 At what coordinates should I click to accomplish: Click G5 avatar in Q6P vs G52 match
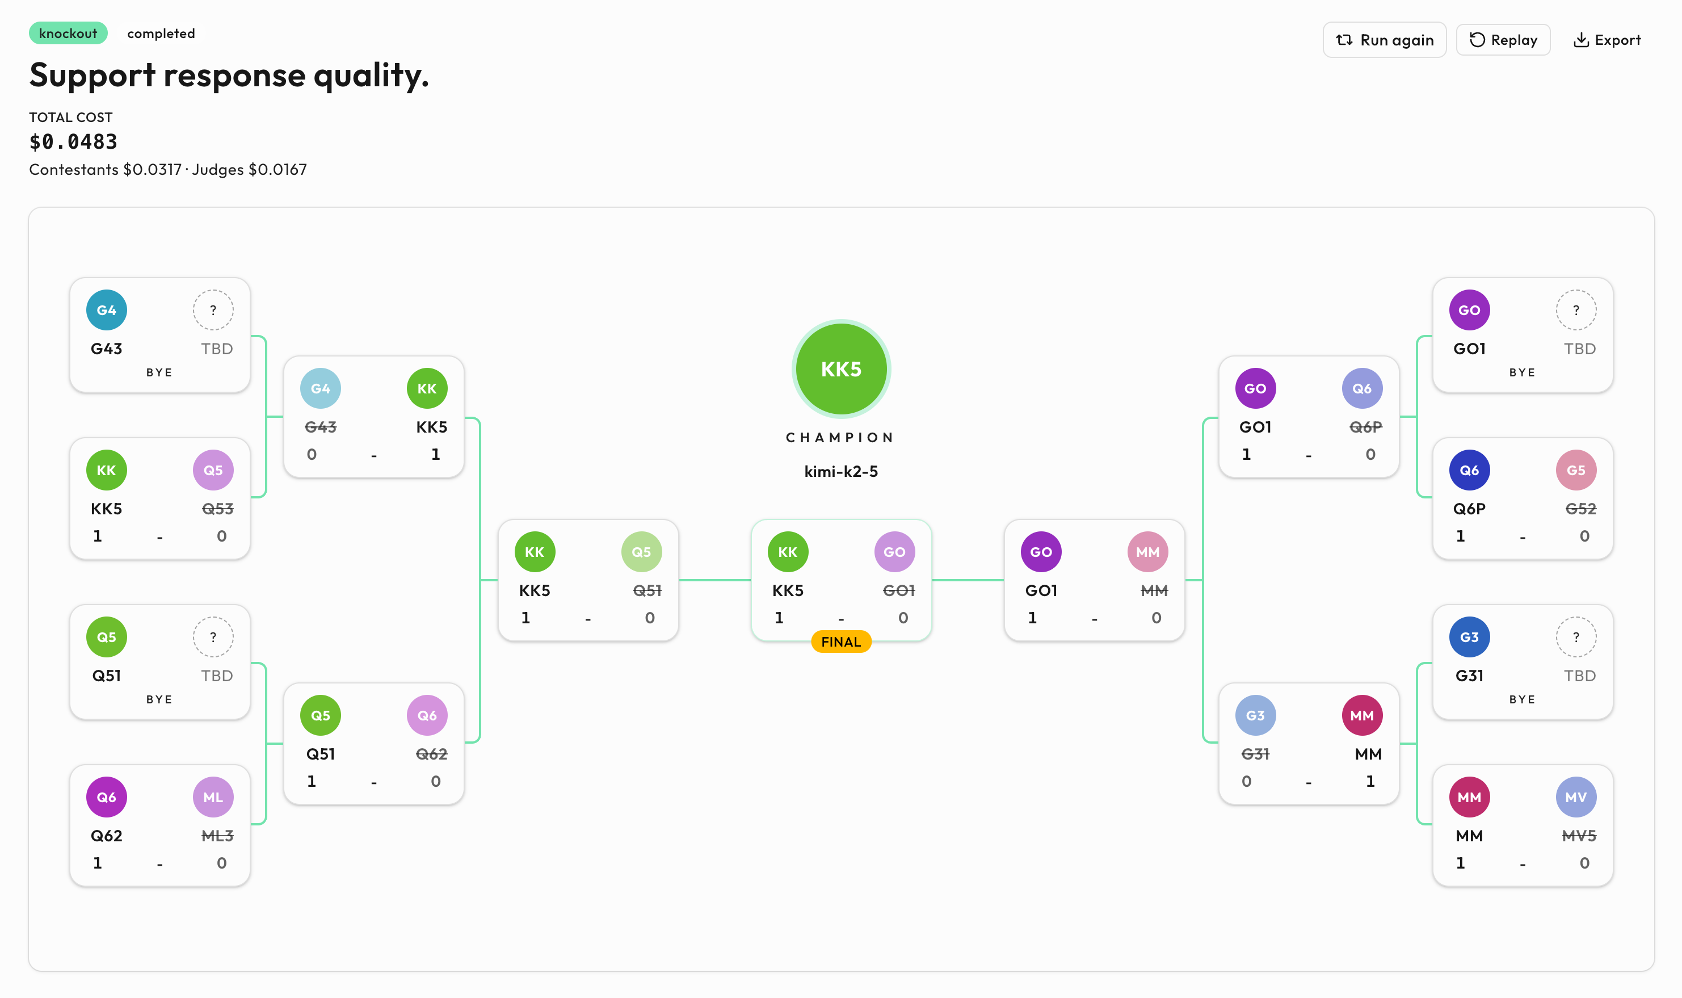(x=1576, y=470)
